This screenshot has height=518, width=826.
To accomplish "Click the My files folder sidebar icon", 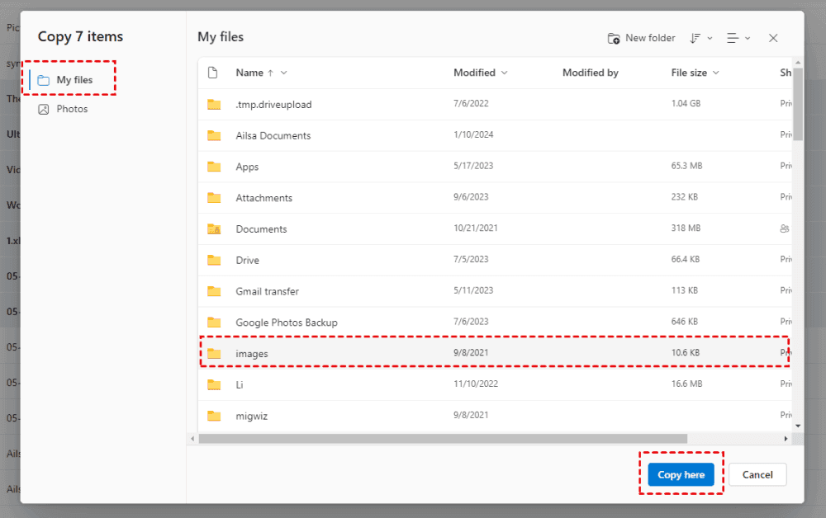I will [44, 80].
